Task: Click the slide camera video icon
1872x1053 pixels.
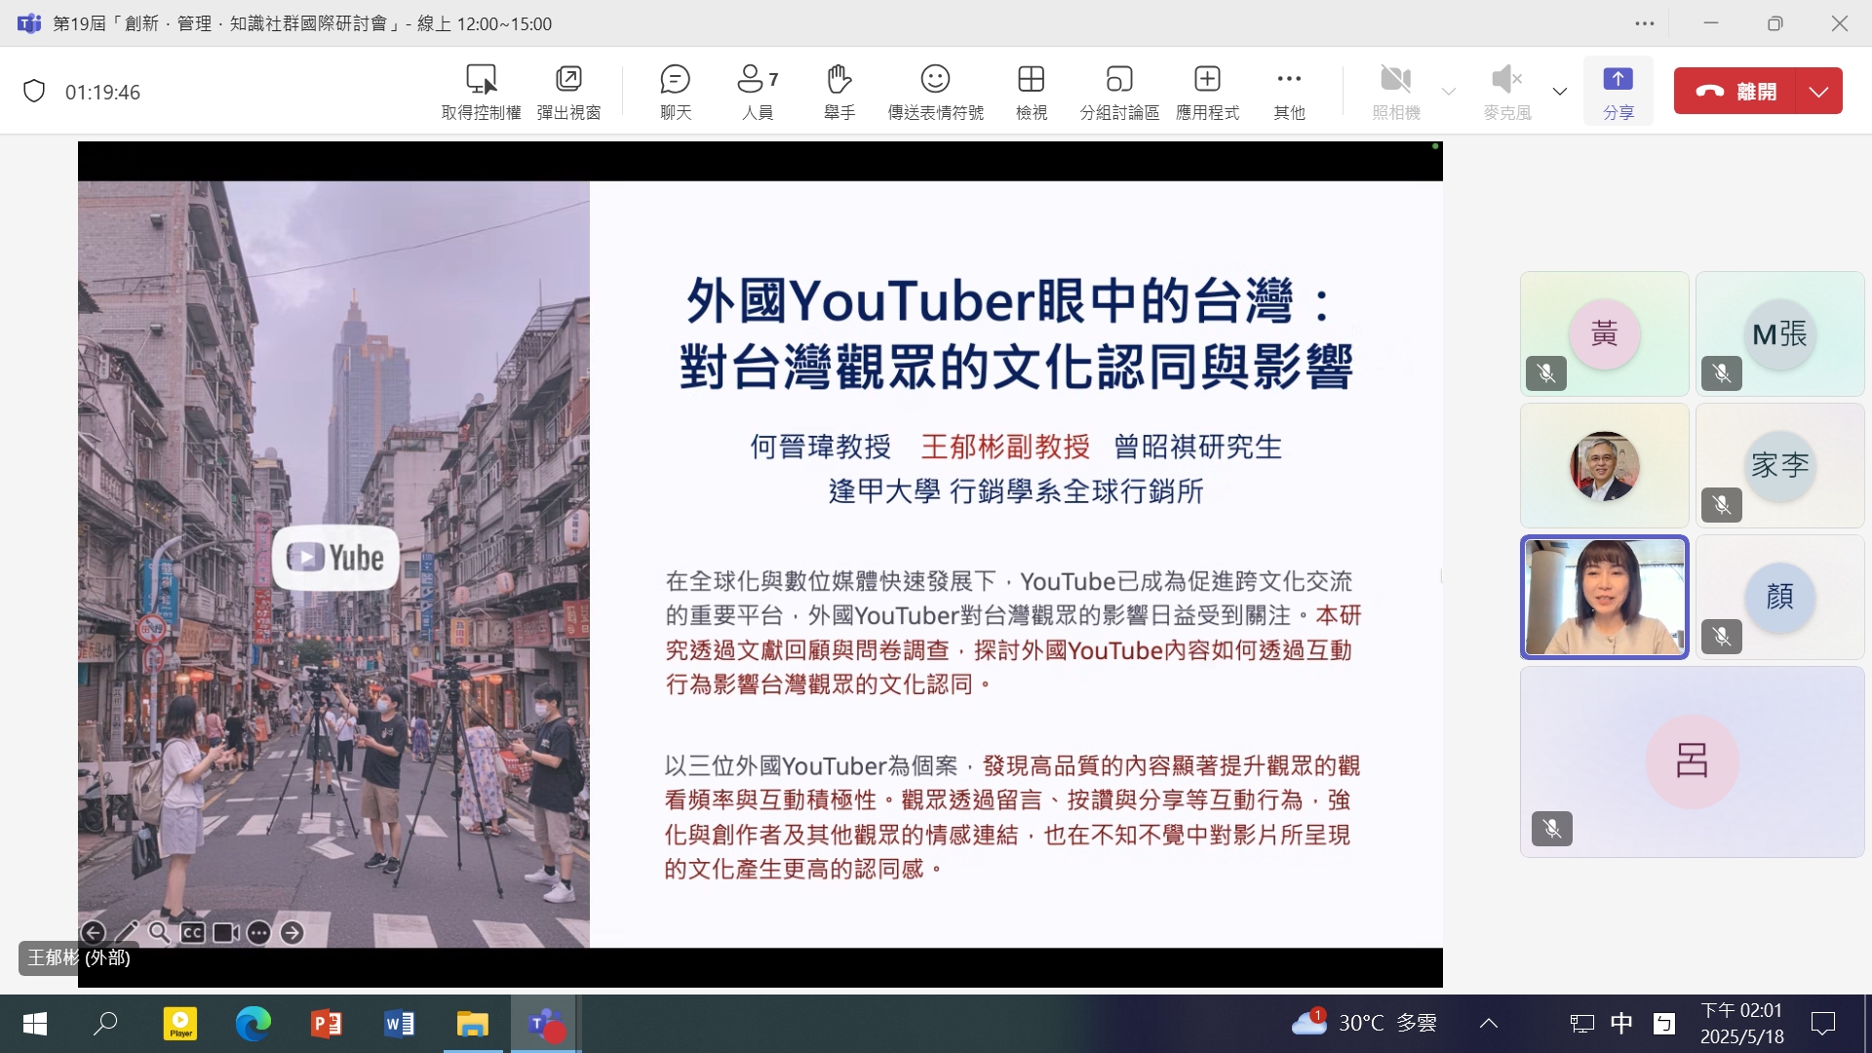Action: (226, 933)
